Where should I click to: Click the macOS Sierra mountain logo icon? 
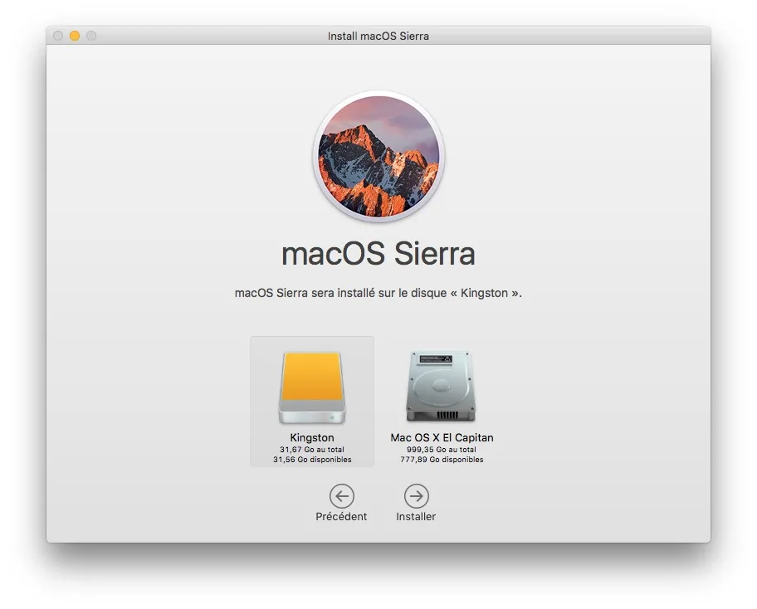coord(378,155)
